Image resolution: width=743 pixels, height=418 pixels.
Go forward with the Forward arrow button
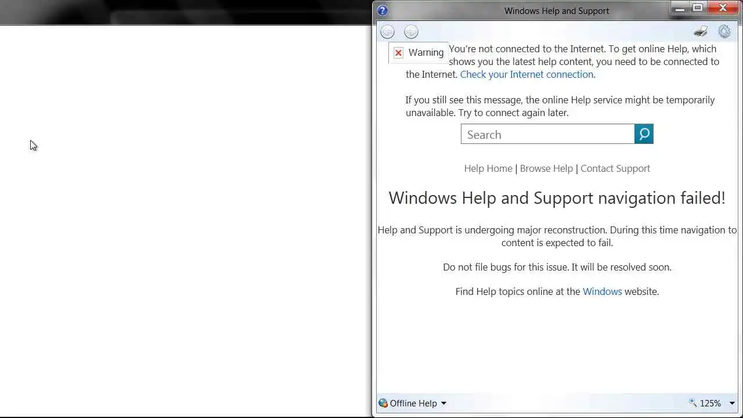(411, 32)
